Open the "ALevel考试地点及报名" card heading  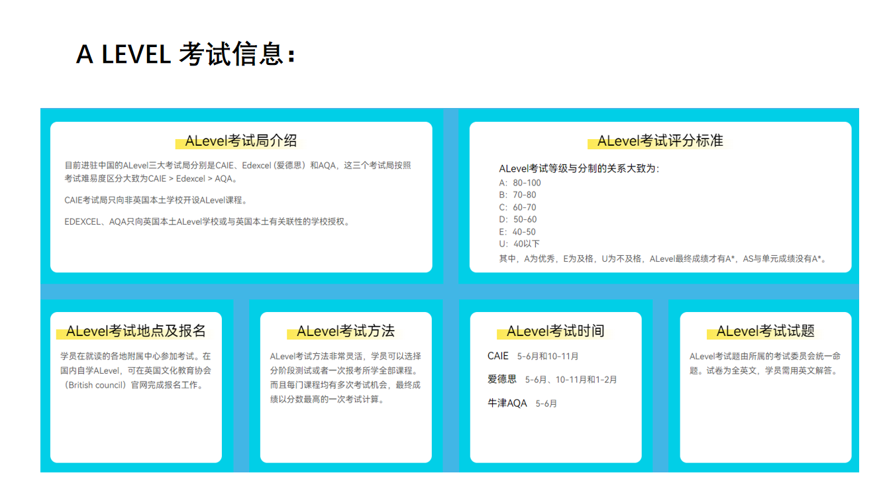click(136, 331)
